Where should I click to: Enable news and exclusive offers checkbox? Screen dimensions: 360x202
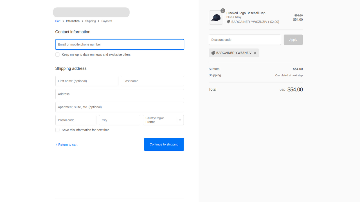57,55
